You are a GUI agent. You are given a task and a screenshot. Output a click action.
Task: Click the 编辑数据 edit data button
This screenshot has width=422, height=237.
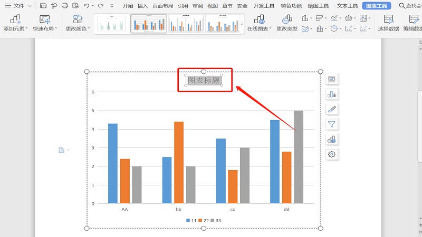[x=413, y=23]
